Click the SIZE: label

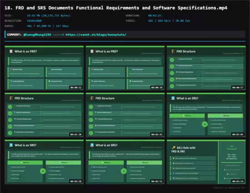click(x=9, y=15)
